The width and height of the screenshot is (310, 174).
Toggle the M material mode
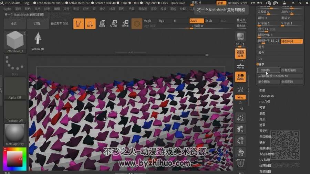(175, 21)
